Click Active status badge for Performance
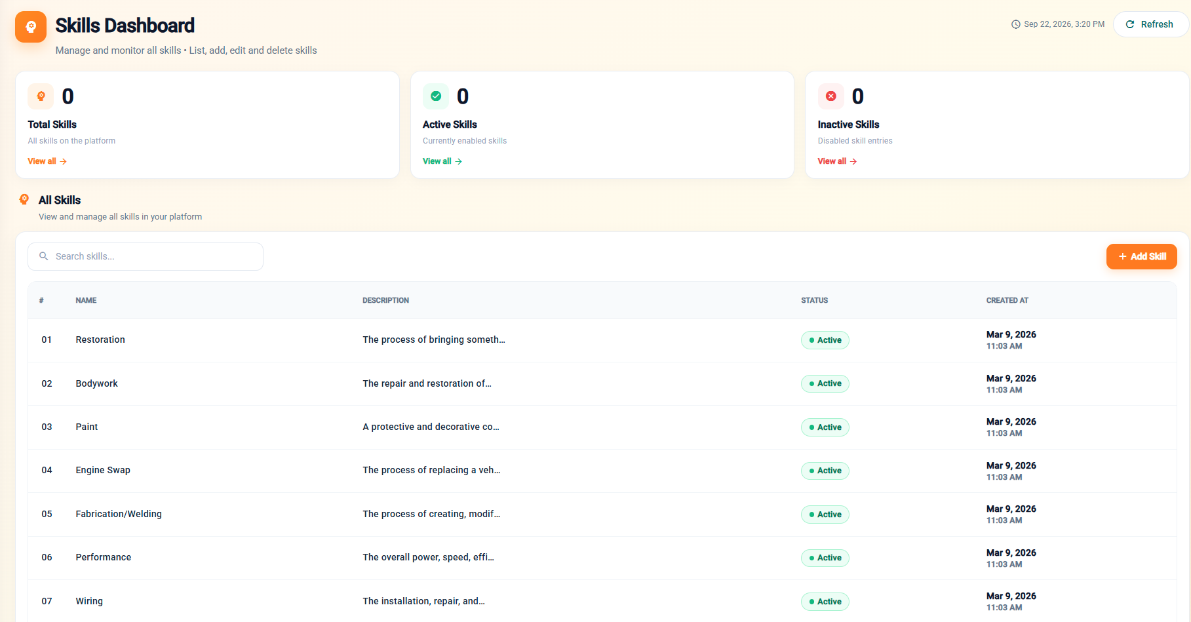This screenshot has height=622, width=1191. tap(825, 558)
